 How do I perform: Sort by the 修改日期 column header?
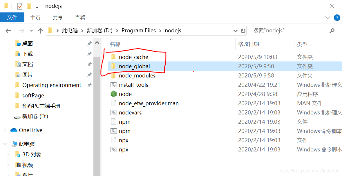(x=248, y=44)
